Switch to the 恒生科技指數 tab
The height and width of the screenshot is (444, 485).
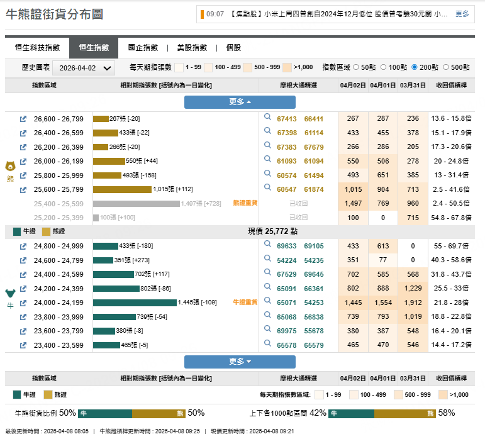click(37, 48)
